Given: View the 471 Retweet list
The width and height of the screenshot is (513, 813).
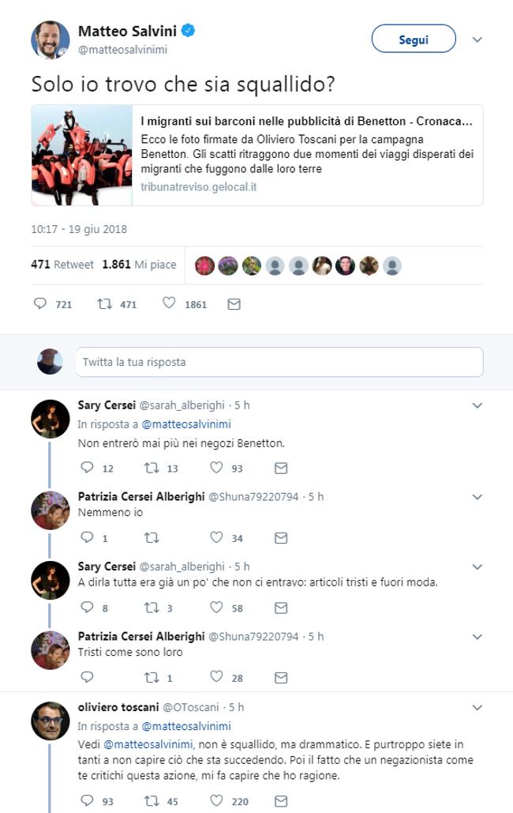Looking at the screenshot, I should (62, 265).
